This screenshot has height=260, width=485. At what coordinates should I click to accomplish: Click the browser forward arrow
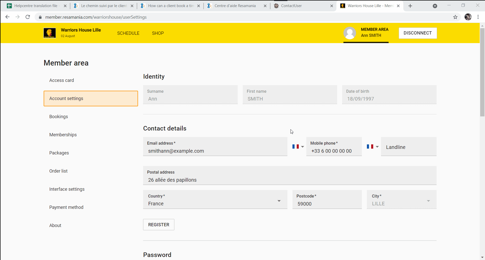coord(17,17)
